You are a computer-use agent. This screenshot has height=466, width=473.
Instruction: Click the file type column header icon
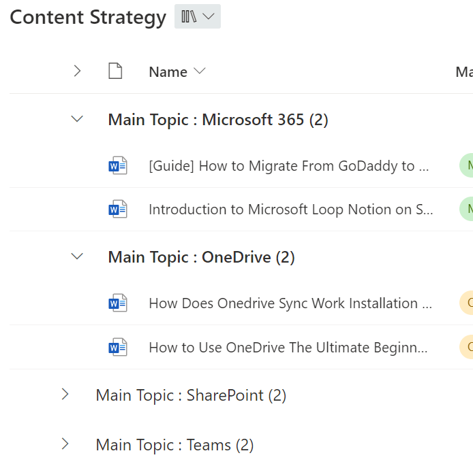click(x=115, y=71)
